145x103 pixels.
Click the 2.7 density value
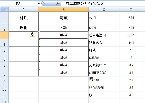pos(131,80)
